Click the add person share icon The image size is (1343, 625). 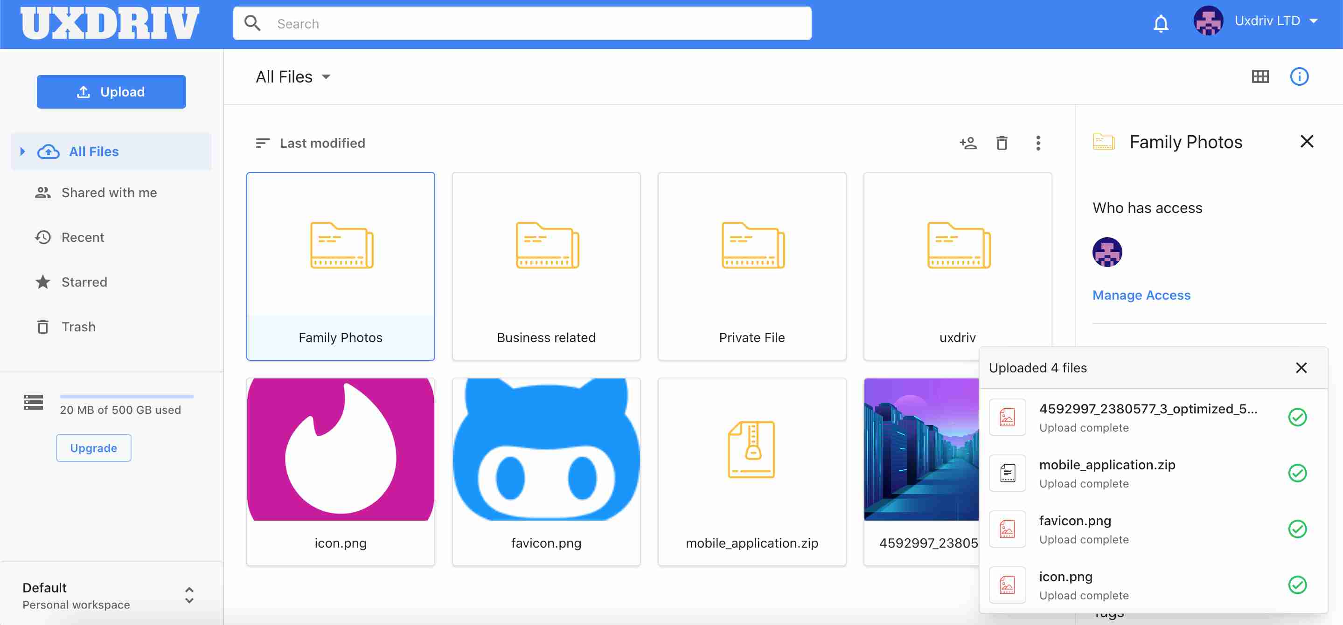(968, 143)
